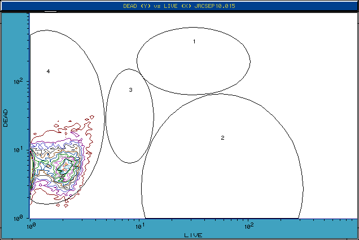This screenshot has width=359, height=240.
Task: Select the region 3 label number
Action: click(130, 90)
